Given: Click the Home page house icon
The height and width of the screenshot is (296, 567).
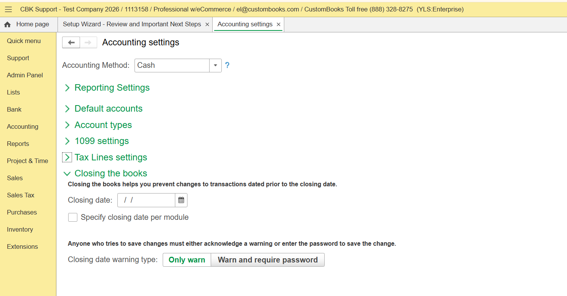Looking at the screenshot, I should point(7,24).
